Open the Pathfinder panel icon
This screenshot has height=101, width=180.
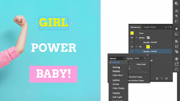click(176, 52)
